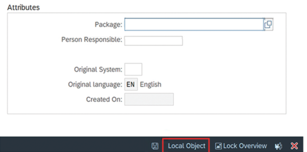Click the Created On field
This screenshot has width=307, height=152.
149,100
